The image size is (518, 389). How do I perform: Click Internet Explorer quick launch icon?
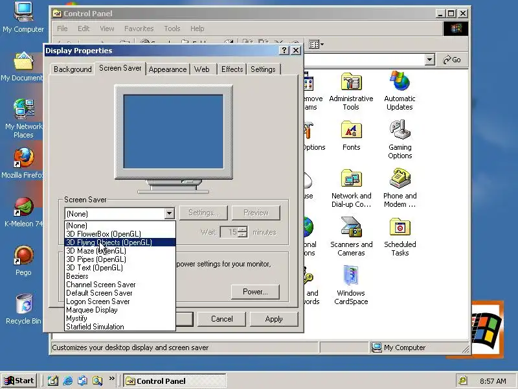pyautogui.click(x=68, y=381)
